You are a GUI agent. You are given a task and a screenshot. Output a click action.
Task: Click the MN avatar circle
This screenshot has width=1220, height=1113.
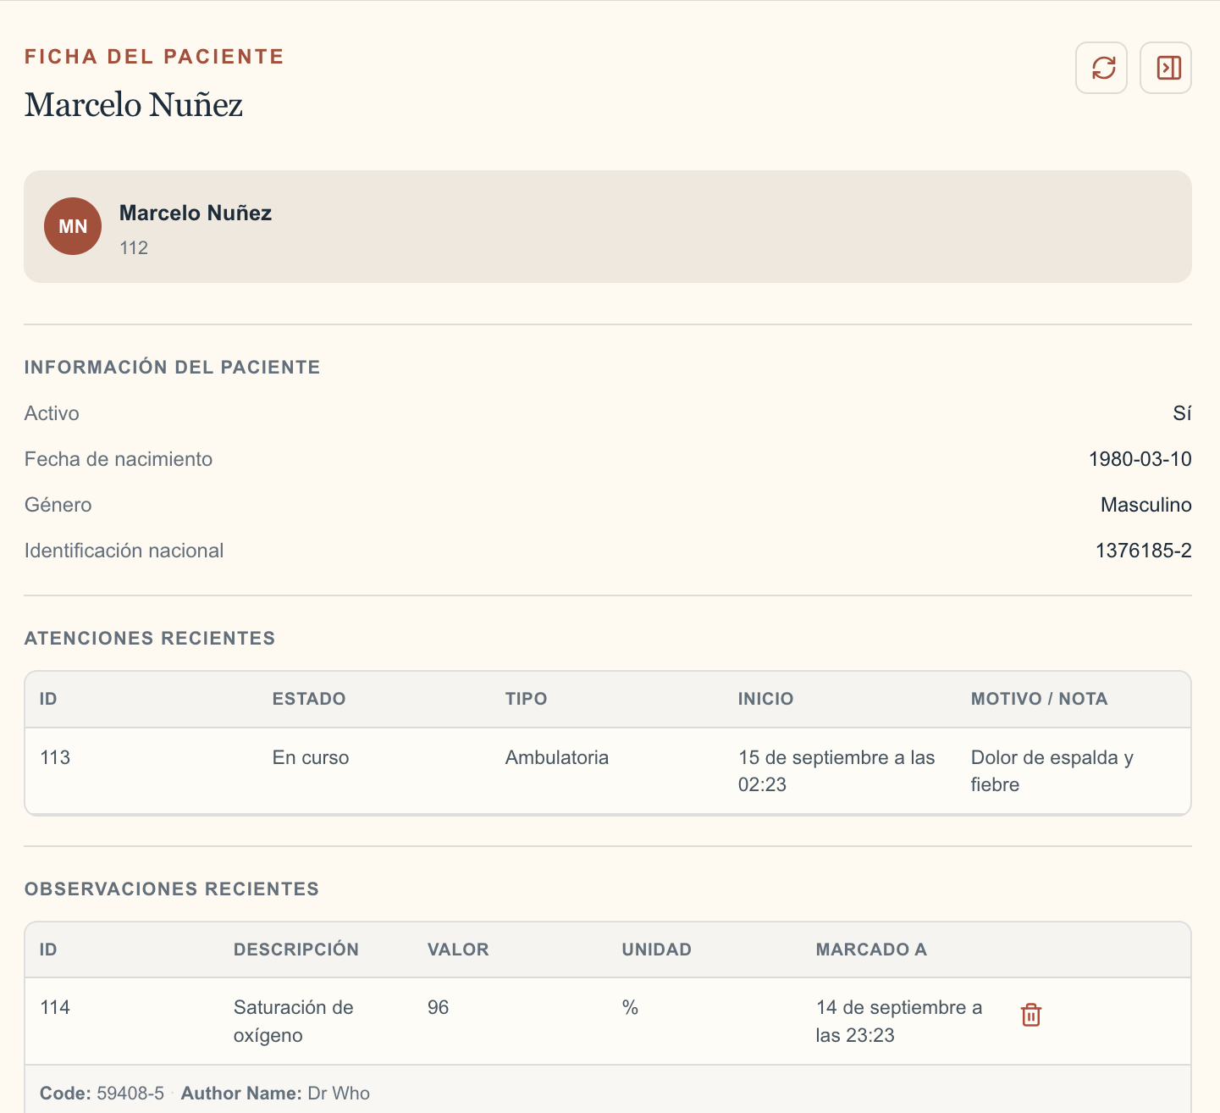(x=73, y=226)
